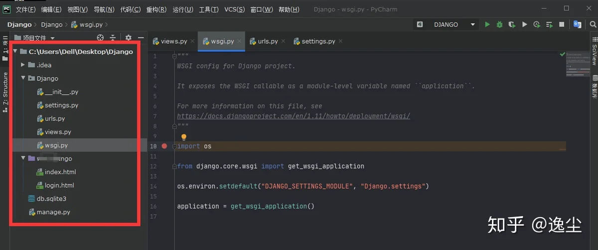Open the docs.djangoproject.com link in docstring
This screenshot has width=598, height=250.
(x=294, y=116)
